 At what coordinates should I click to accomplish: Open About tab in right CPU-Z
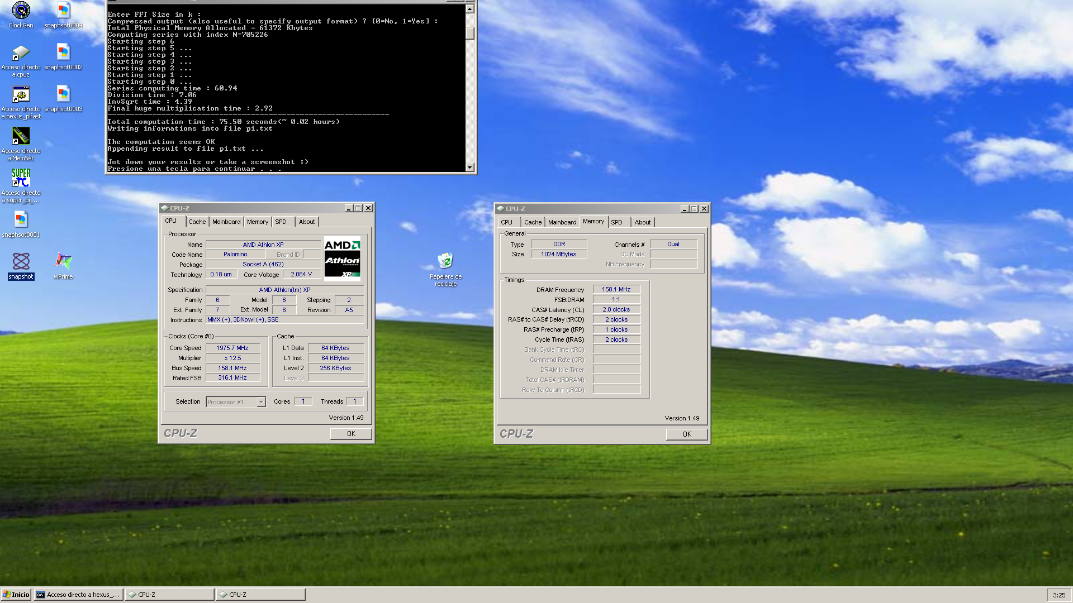643,222
